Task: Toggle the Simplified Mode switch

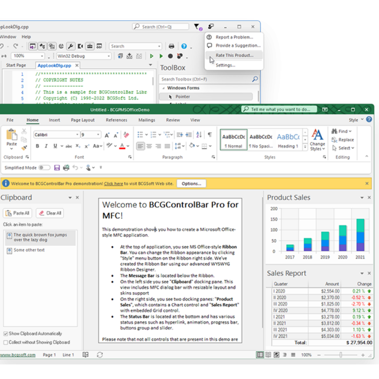Action: (44, 168)
